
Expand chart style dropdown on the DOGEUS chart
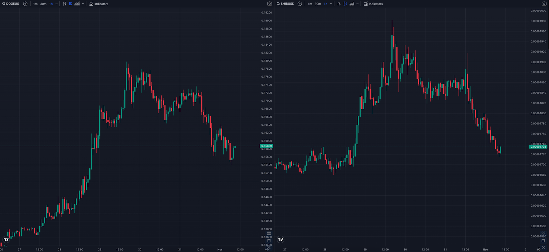click(83, 4)
